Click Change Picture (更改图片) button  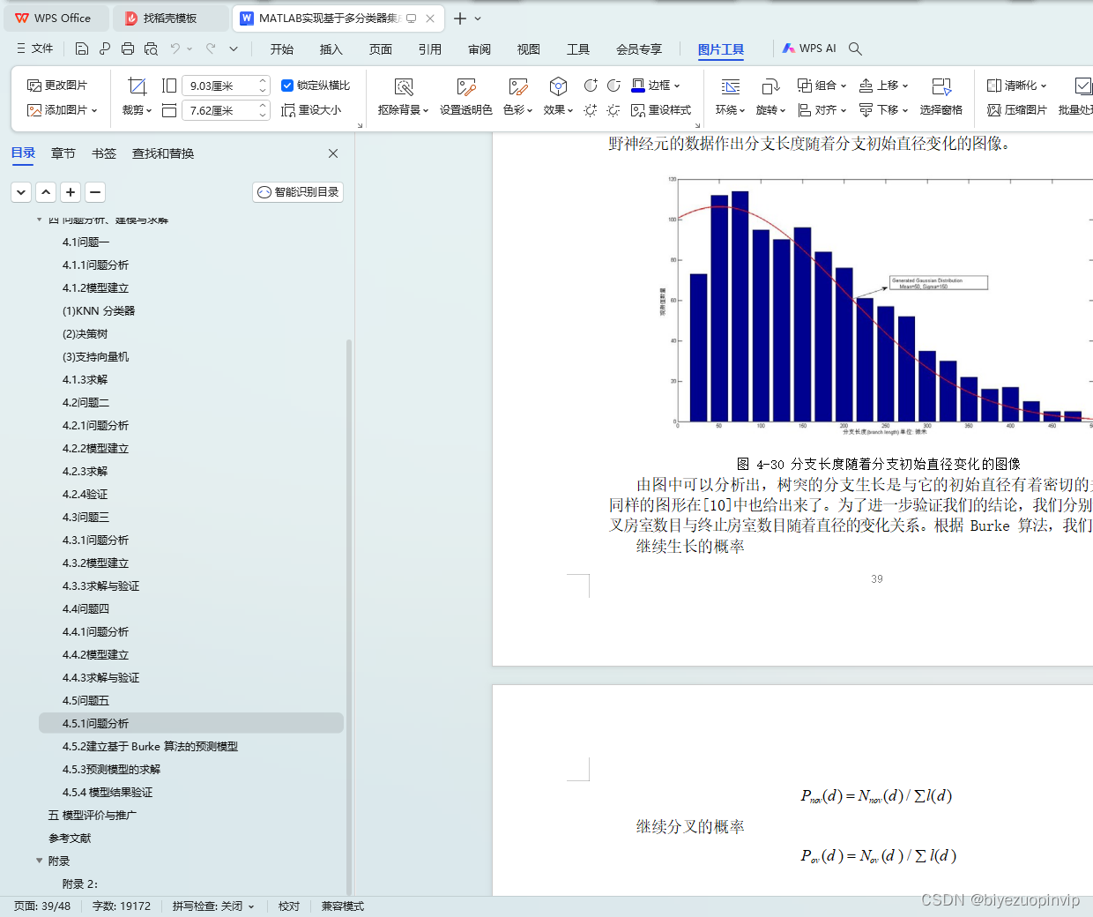pyautogui.click(x=57, y=86)
